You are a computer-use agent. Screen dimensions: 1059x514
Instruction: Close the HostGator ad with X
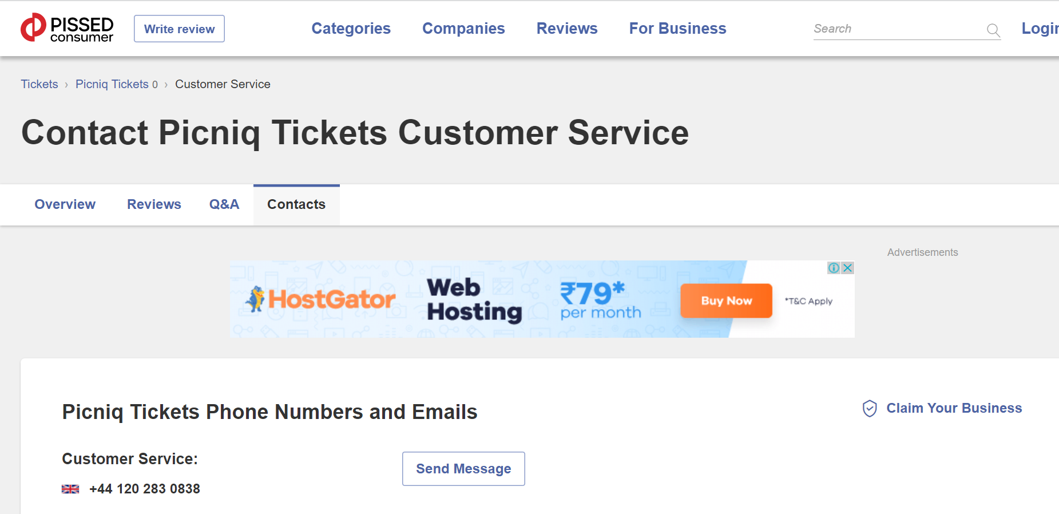point(848,268)
